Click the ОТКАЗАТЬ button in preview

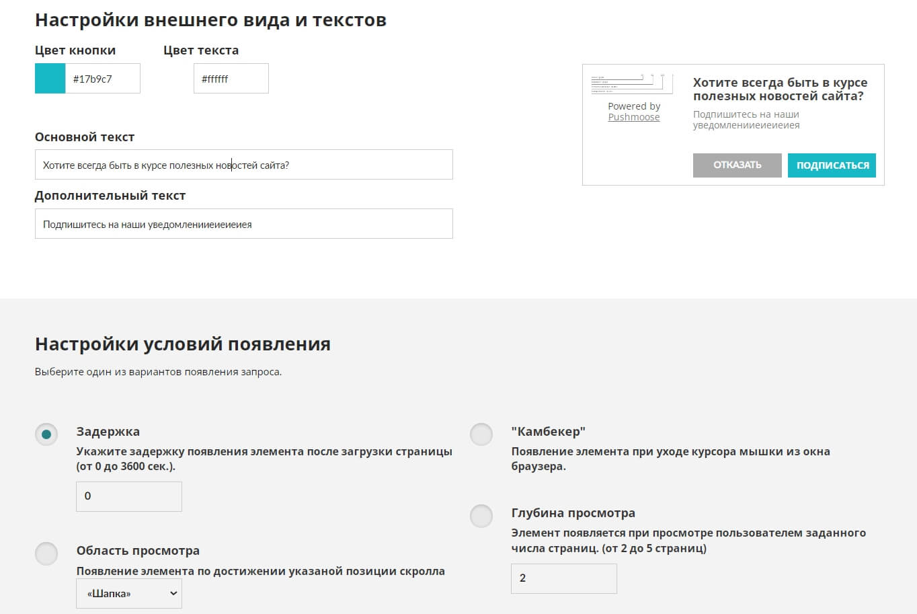[737, 165]
